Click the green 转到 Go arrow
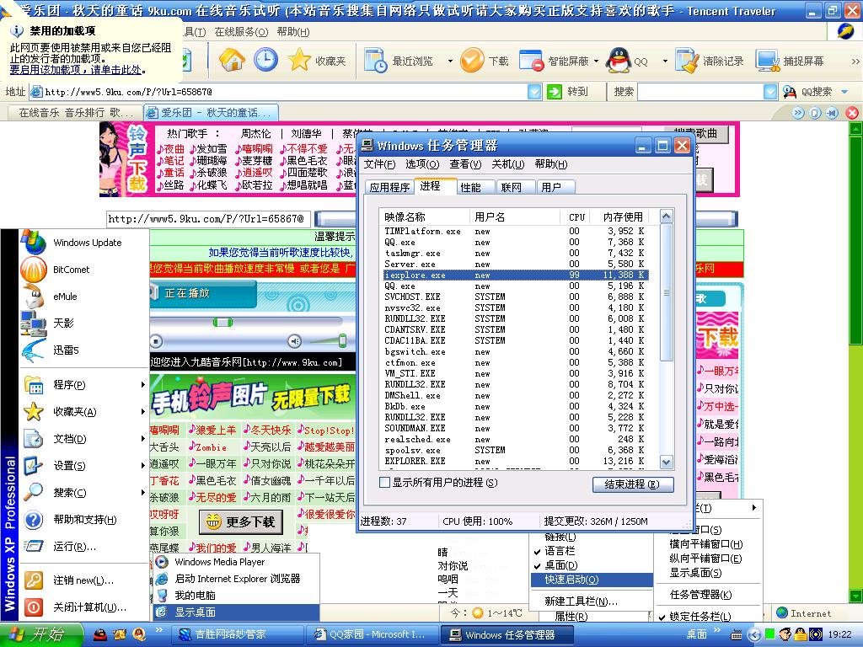The width and height of the screenshot is (863, 647). coord(555,92)
